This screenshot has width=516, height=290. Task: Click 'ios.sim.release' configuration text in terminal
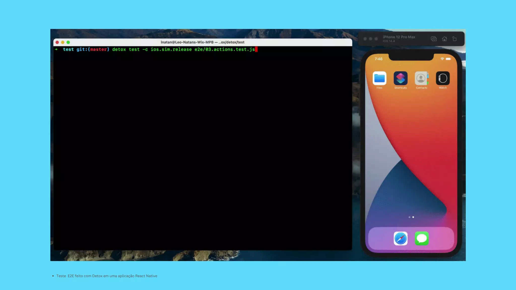[171, 49]
